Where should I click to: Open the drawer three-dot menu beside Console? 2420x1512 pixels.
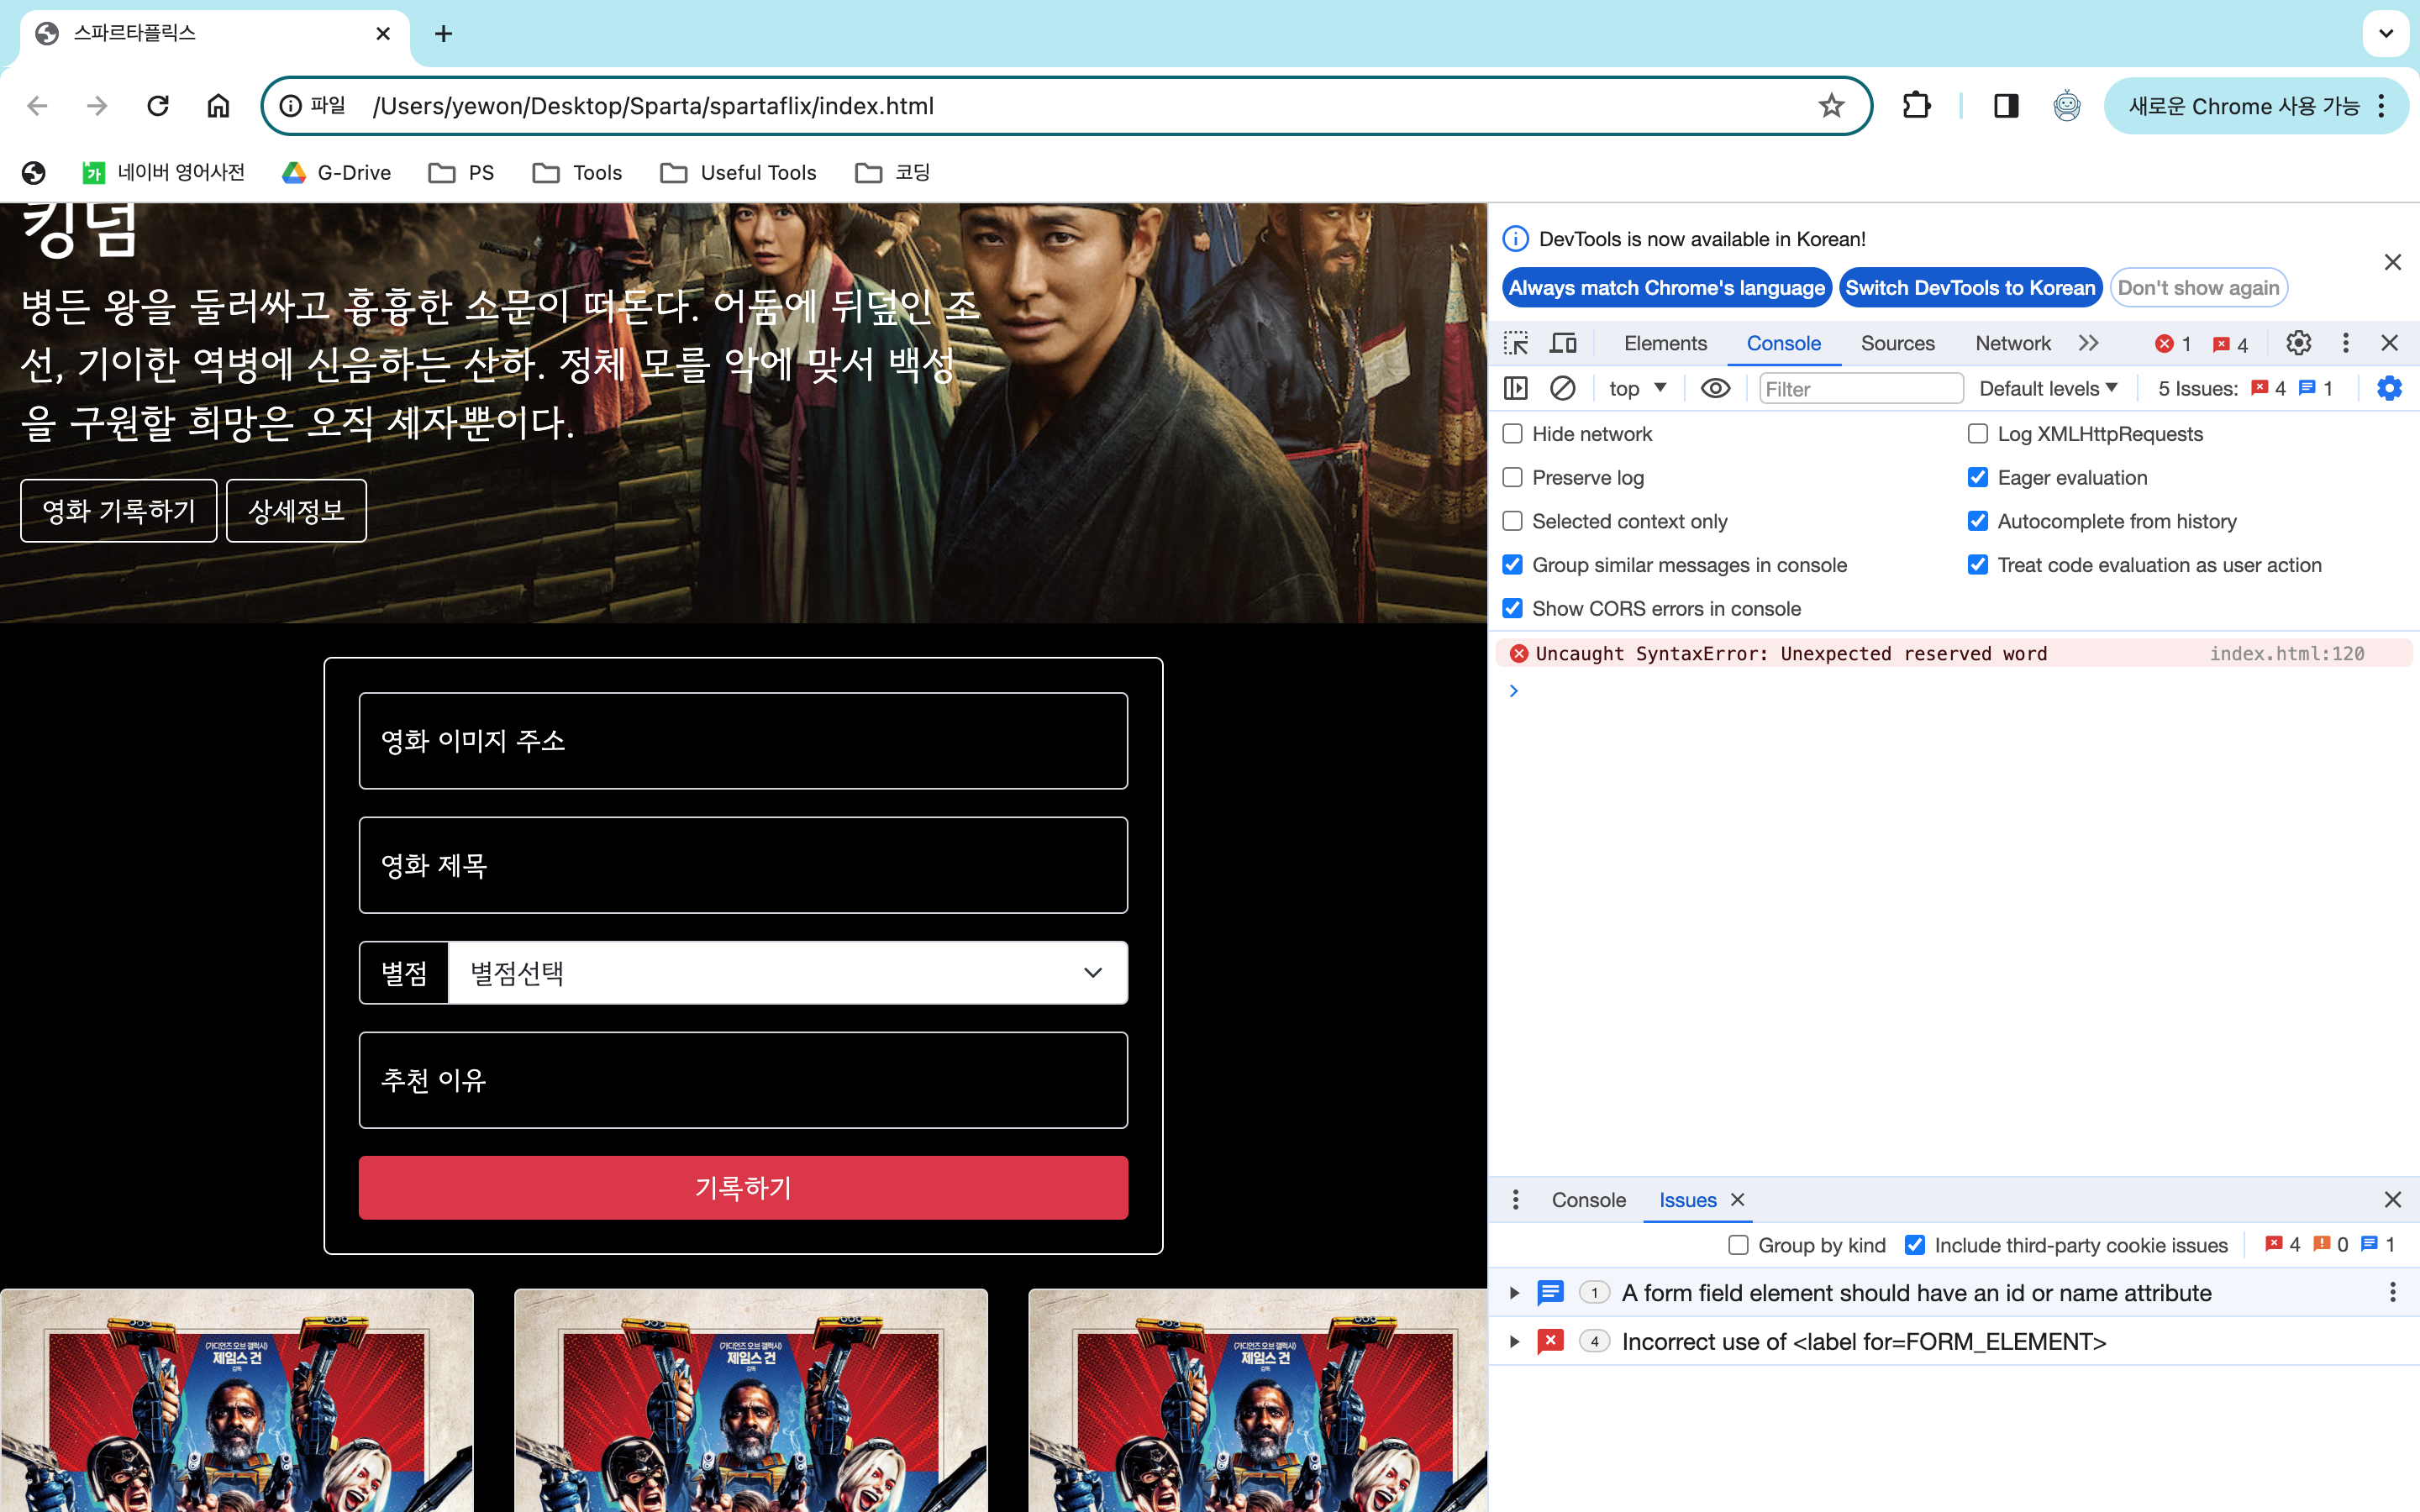click(x=1516, y=1199)
